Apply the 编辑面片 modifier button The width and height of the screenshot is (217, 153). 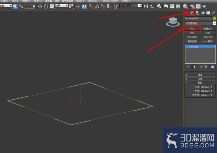pyautogui.click(x=208, y=29)
